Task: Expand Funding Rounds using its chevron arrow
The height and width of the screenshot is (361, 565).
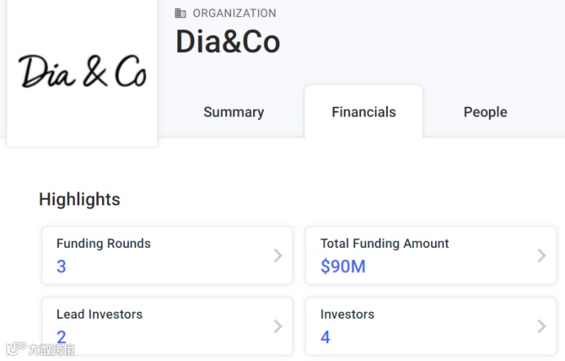Action: (278, 256)
